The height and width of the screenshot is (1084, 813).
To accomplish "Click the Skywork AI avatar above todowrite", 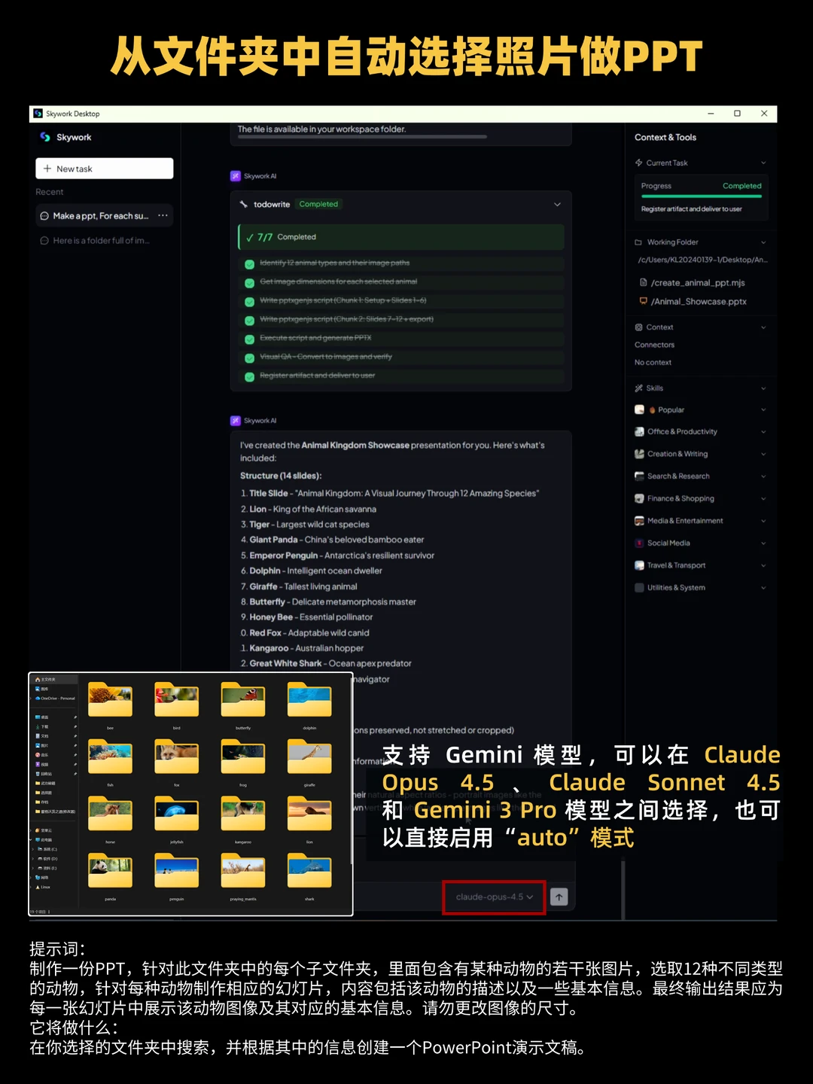I will click(236, 176).
